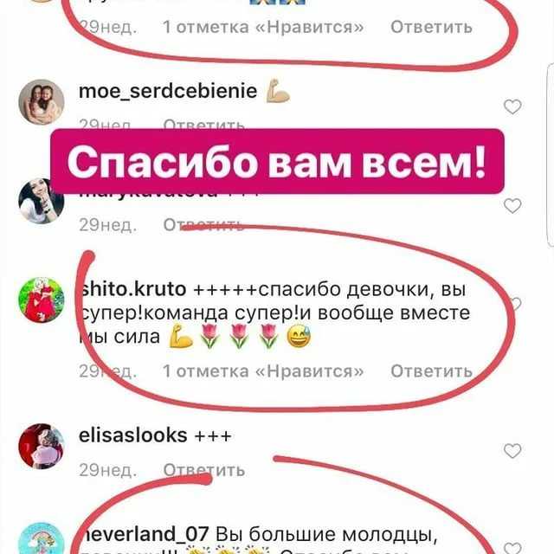
Task: Like the neverland_07 comment heart
Action: (x=512, y=548)
